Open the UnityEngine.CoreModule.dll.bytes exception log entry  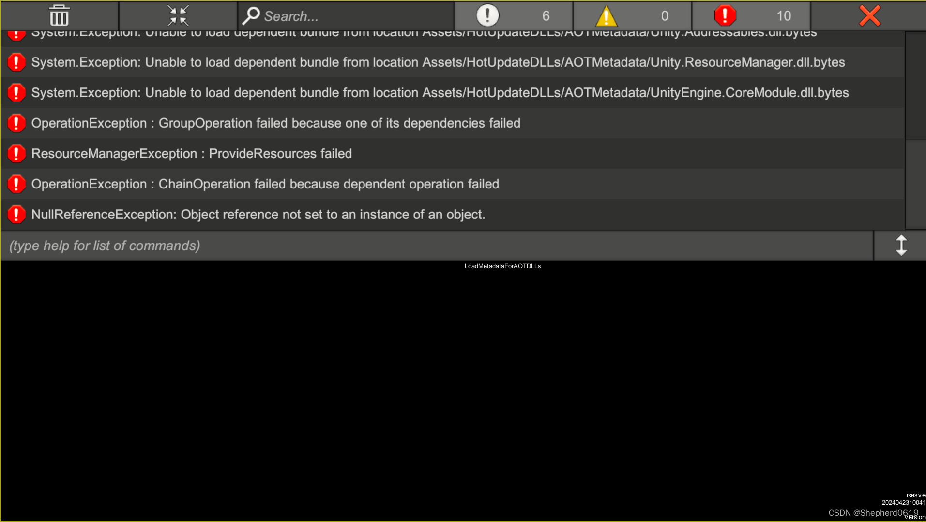[453, 93]
